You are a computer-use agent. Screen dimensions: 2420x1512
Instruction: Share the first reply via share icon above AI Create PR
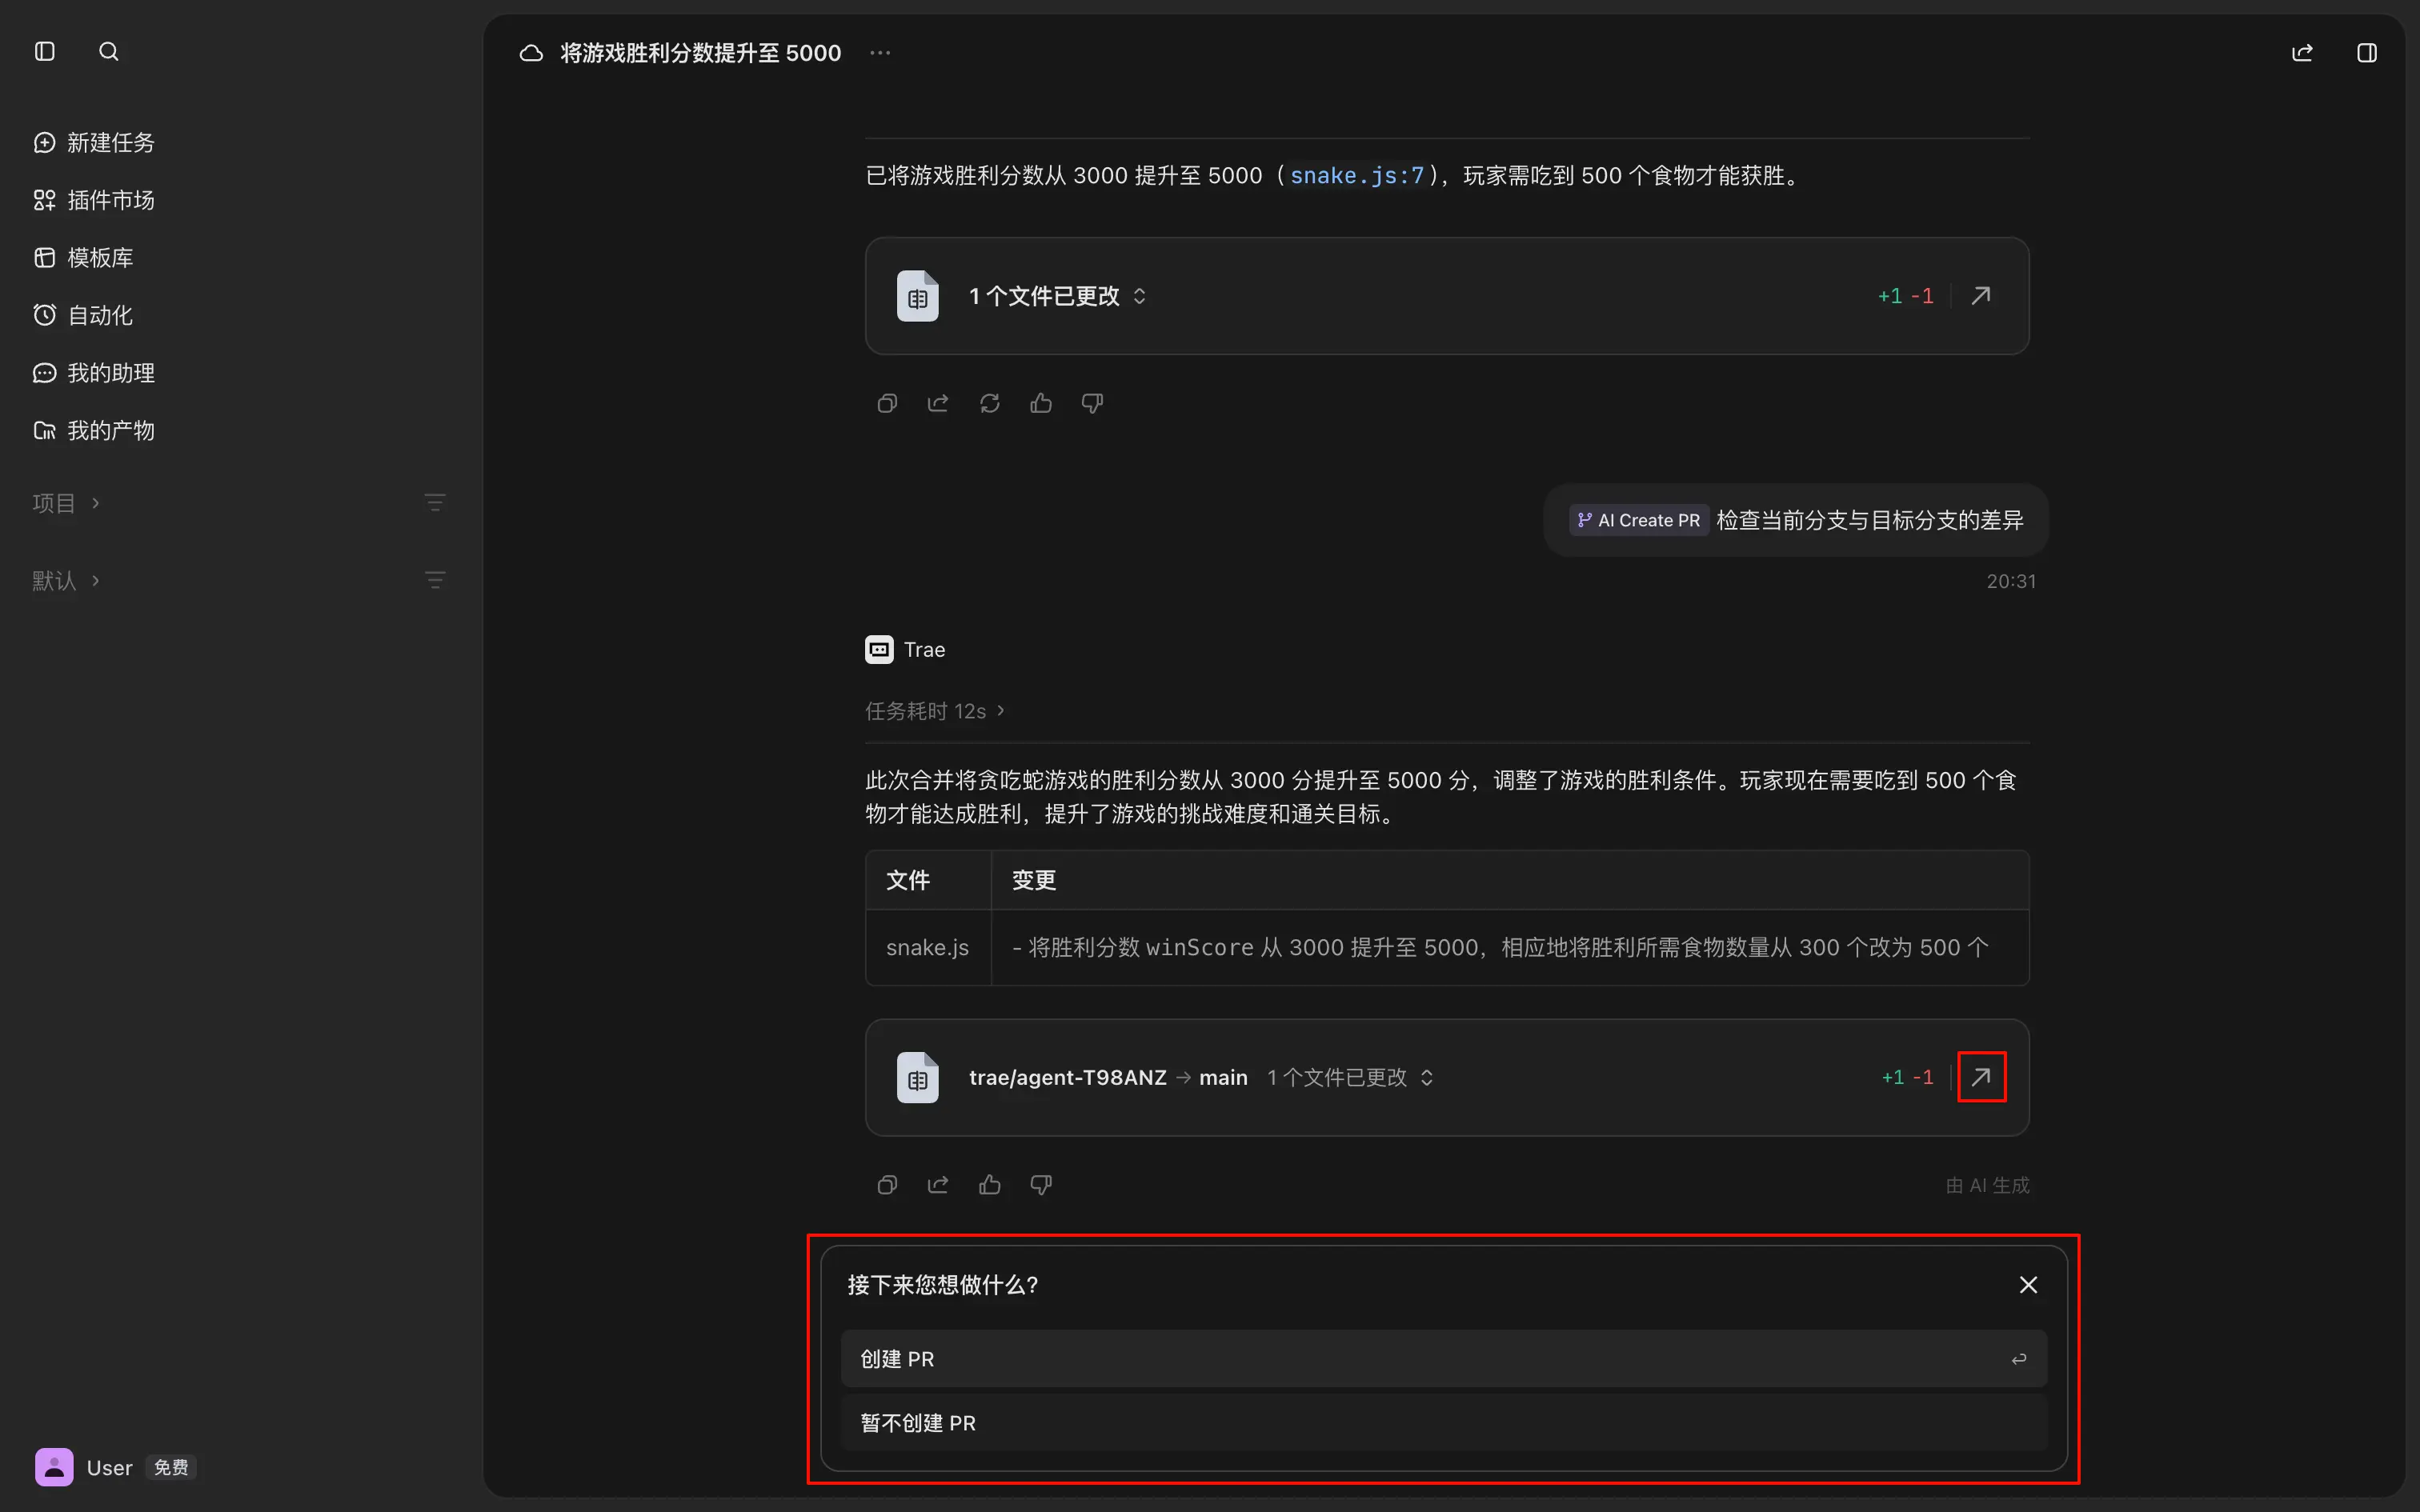pos(938,403)
